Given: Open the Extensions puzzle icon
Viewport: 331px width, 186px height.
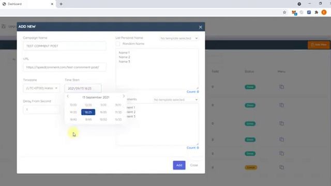Looking at the screenshot, I should [x=316, y=12].
